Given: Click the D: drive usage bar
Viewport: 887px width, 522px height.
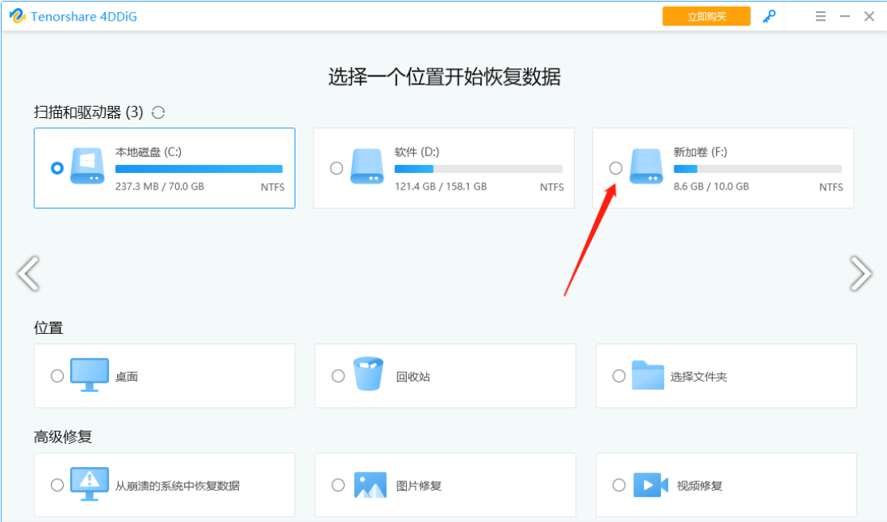Looking at the screenshot, I should click(478, 169).
